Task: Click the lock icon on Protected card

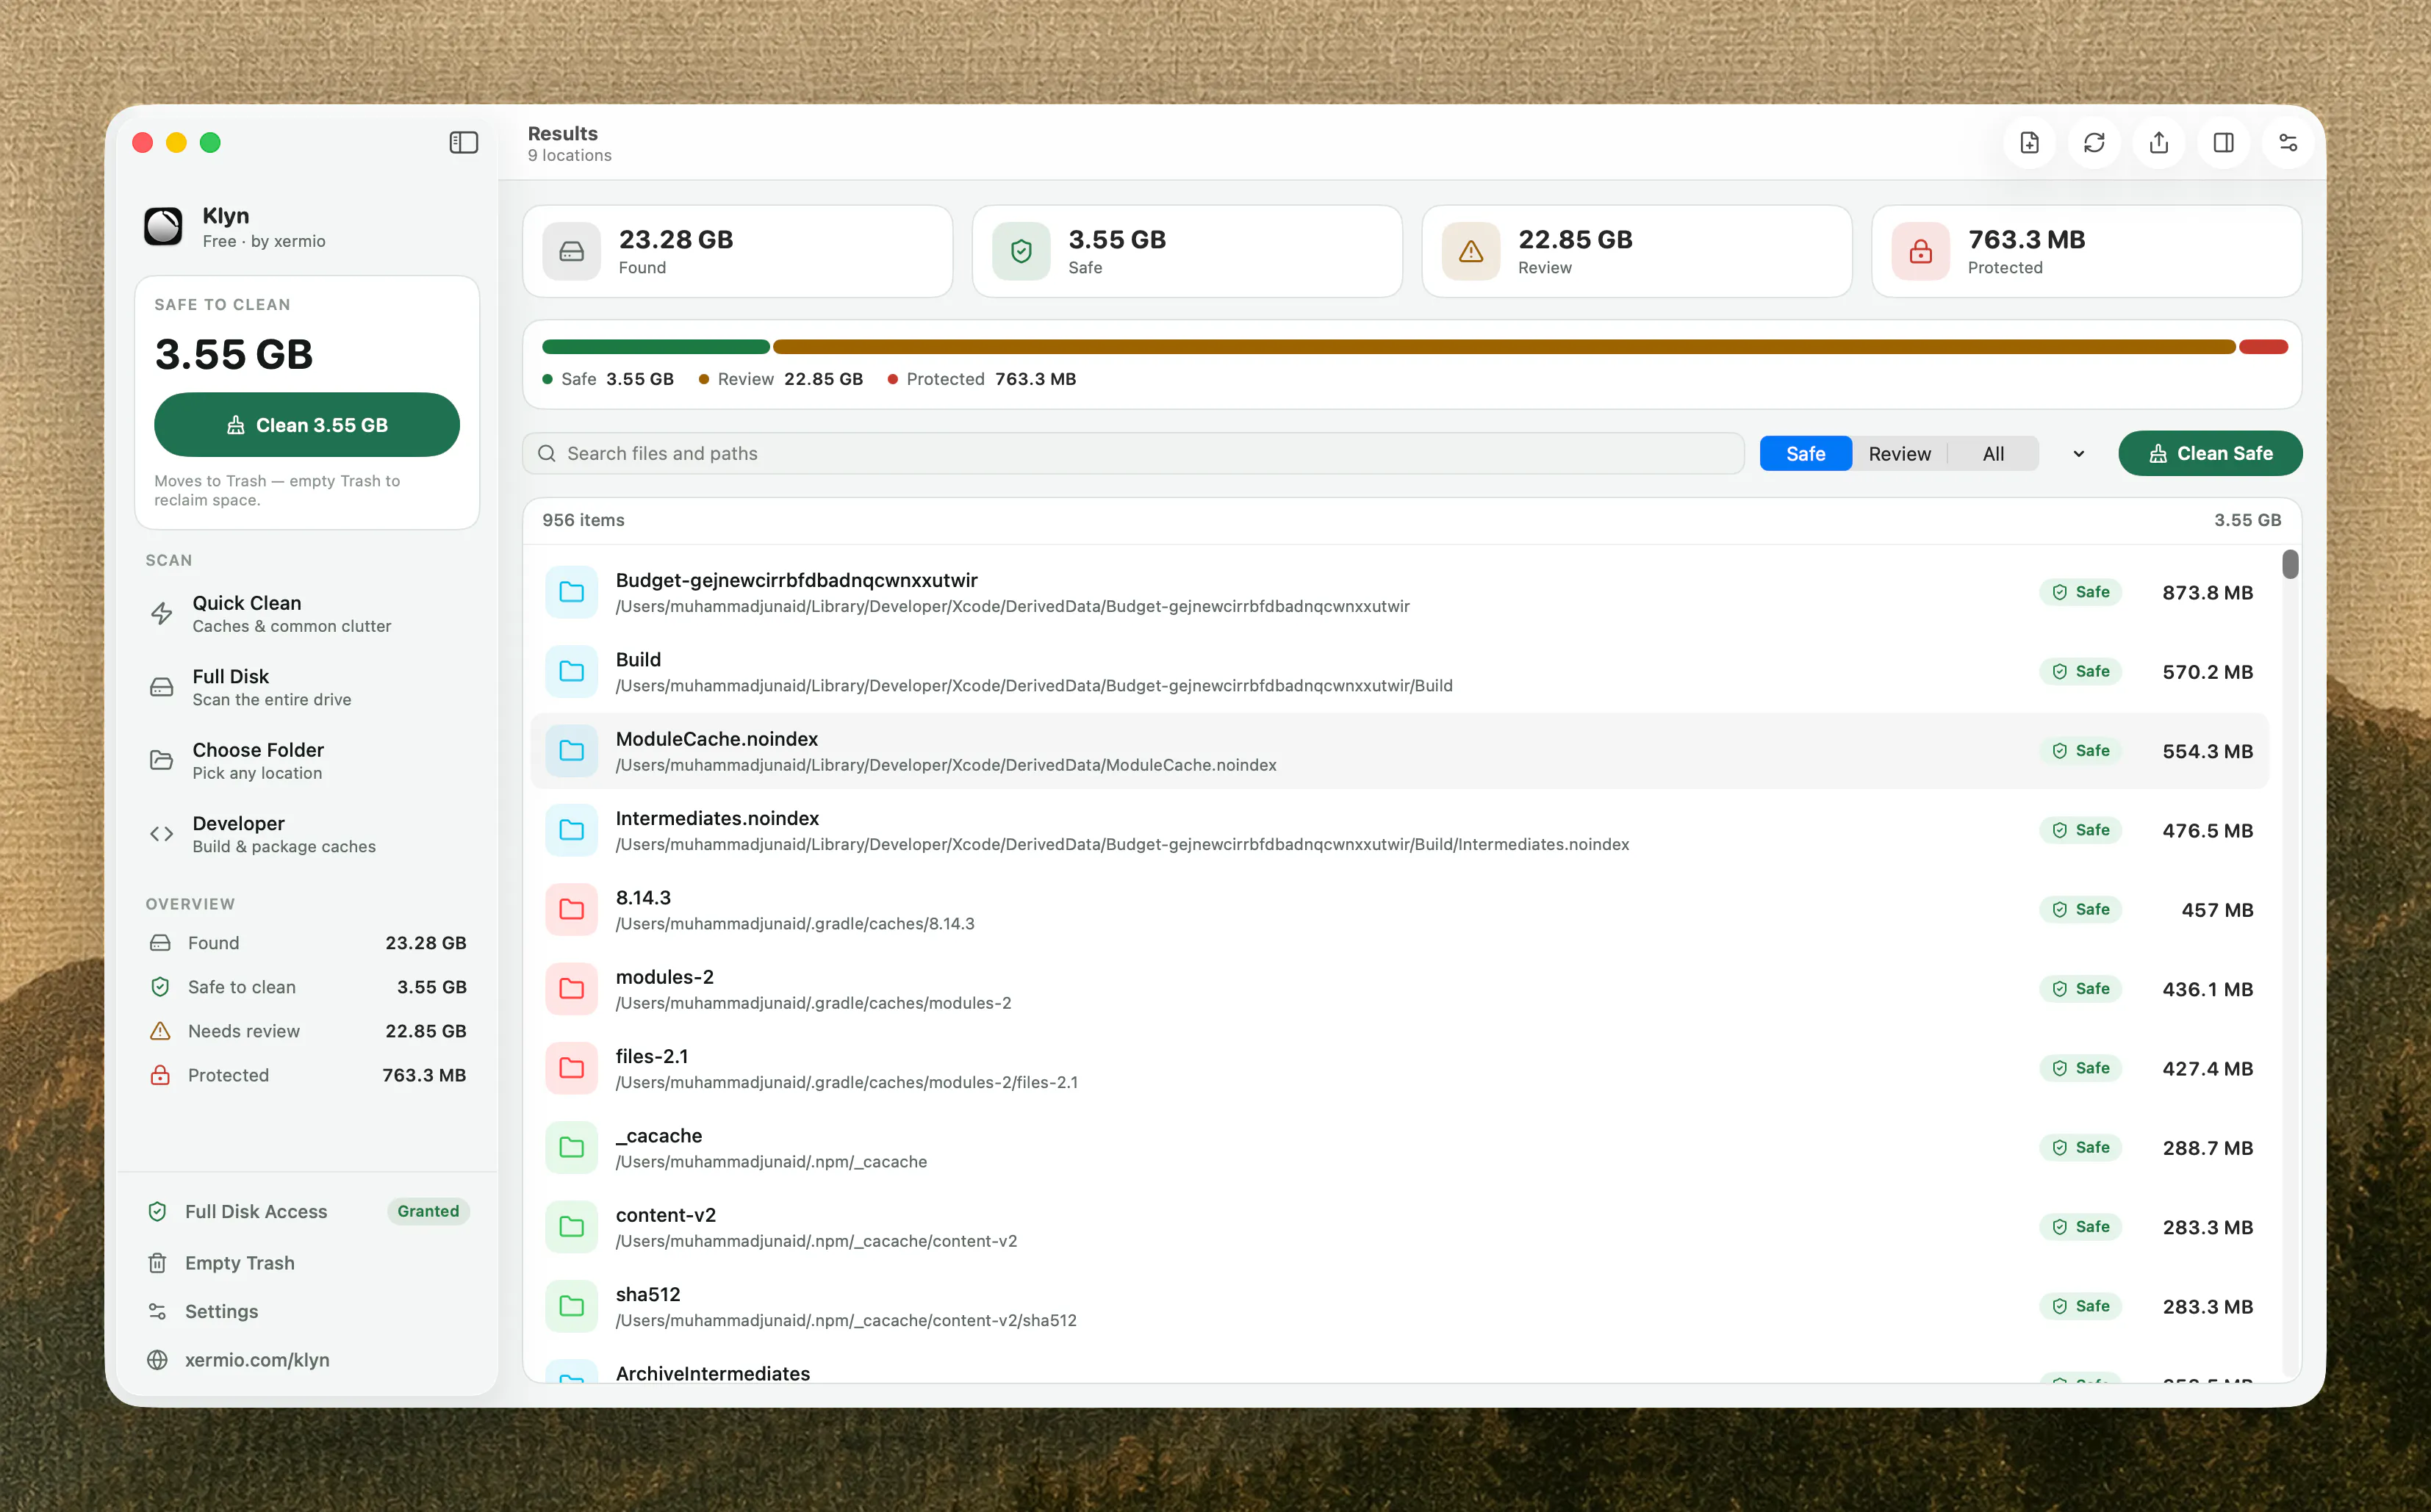Action: (1920, 251)
